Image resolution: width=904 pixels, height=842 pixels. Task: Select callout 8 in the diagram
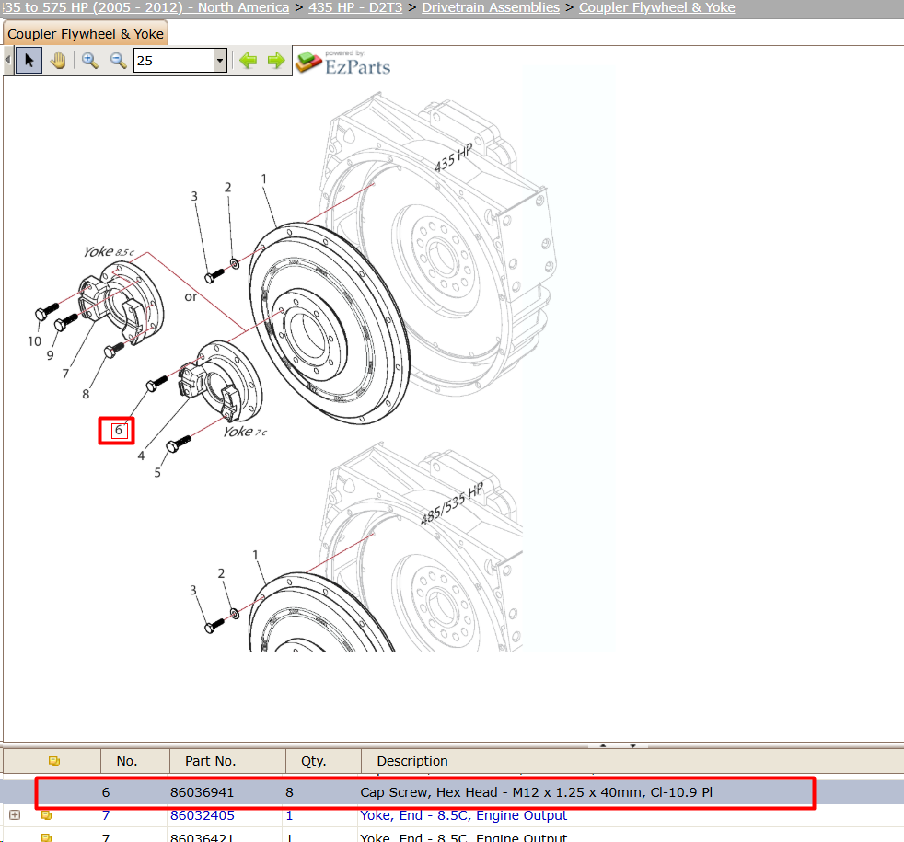pyautogui.click(x=86, y=394)
